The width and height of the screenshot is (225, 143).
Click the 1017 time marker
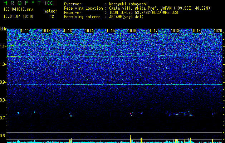pyautogui.click(x=154, y=31)
